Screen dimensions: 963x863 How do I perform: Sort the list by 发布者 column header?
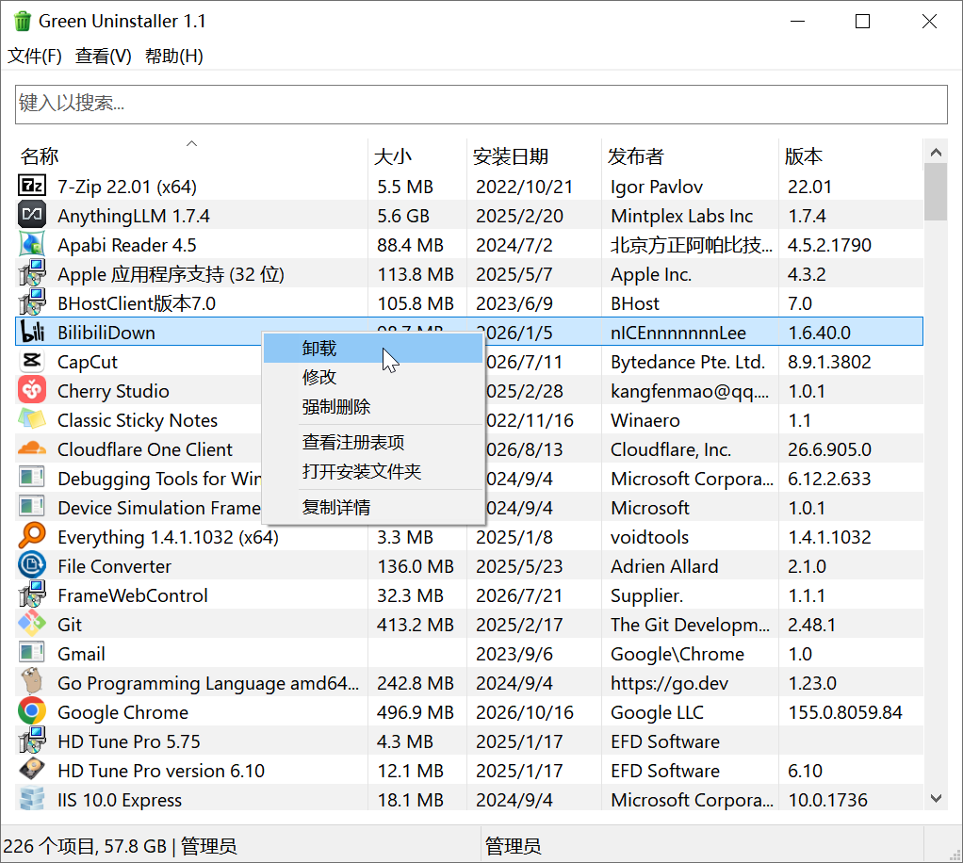[x=691, y=156]
